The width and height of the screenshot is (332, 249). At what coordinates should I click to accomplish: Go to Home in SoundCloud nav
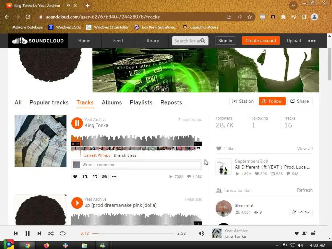point(84,41)
